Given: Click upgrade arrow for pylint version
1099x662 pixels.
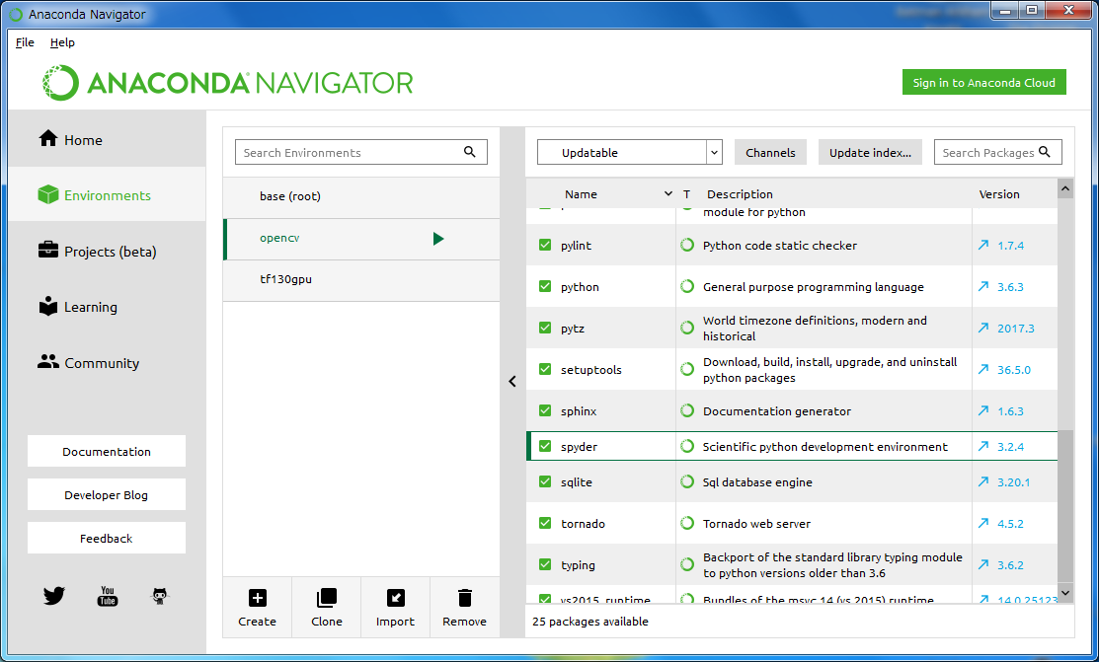Looking at the screenshot, I should (983, 246).
